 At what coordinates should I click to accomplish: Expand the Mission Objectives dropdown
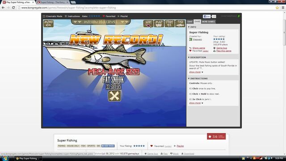tap(101, 22)
